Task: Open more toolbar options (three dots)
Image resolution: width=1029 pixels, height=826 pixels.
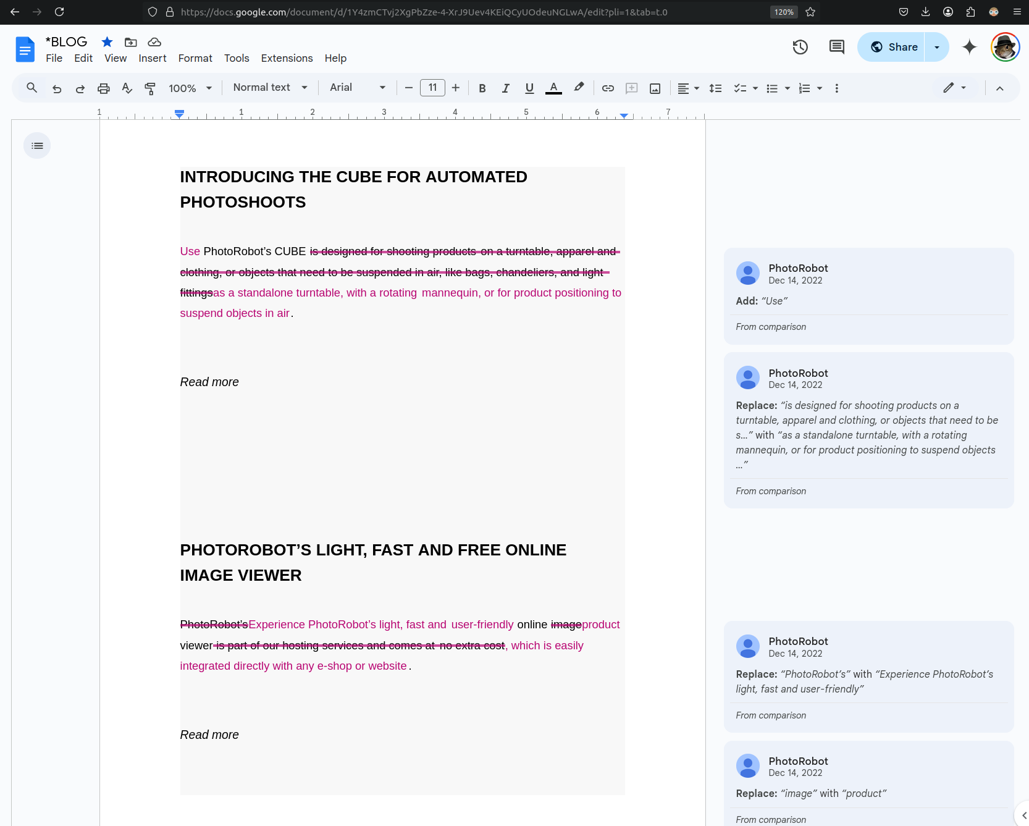Action: (x=837, y=88)
